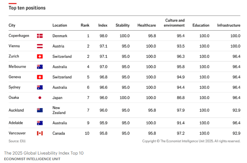Click the Canada flag icon beside Vancouver

40,133
